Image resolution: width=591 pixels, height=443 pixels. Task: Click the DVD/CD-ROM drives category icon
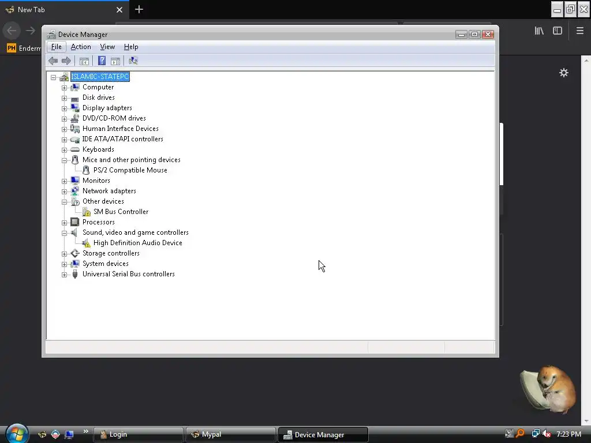click(x=75, y=118)
